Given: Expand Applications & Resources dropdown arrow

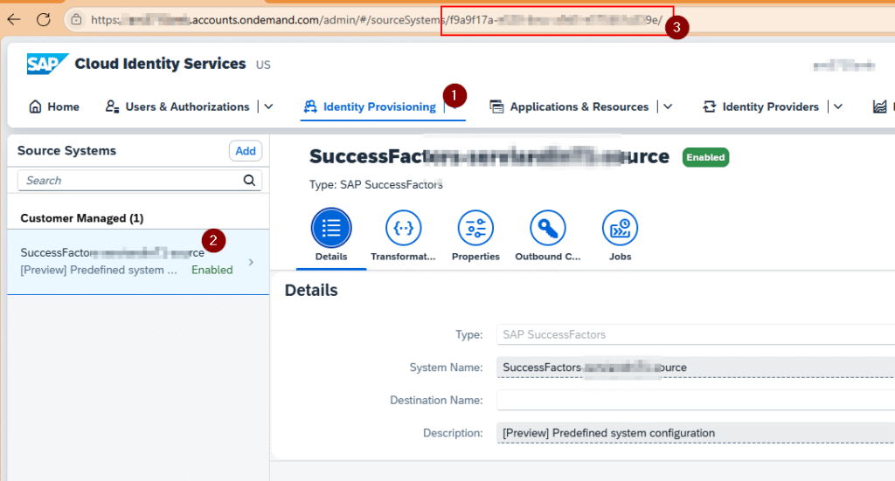Looking at the screenshot, I should [668, 107].
